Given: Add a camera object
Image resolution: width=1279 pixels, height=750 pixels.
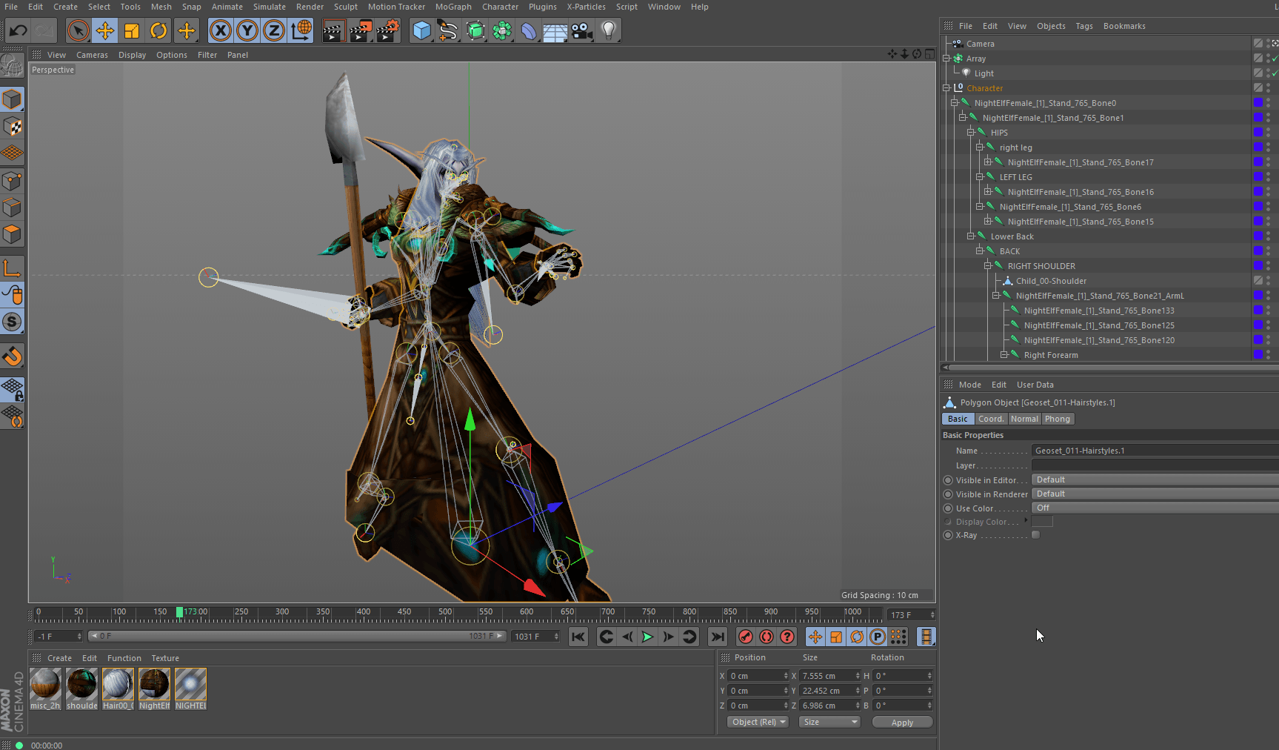Looking at the screenshot, I should click(582, 30).
